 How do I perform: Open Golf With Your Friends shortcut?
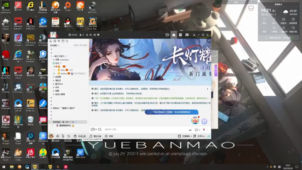tap(92, 24)
